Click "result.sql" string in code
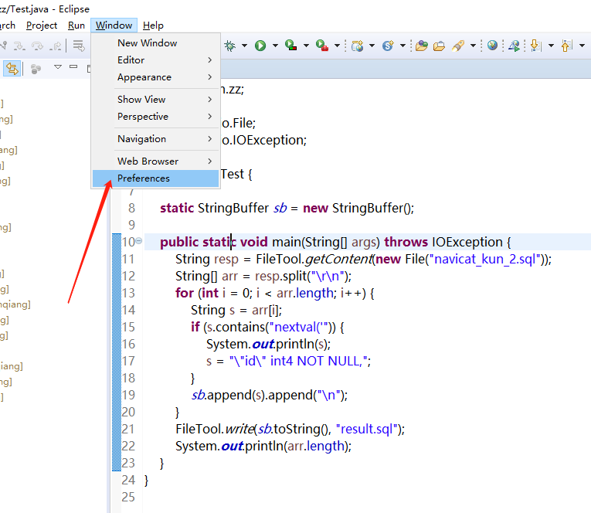The image size is (591, 513). click(x=367, y=429)
